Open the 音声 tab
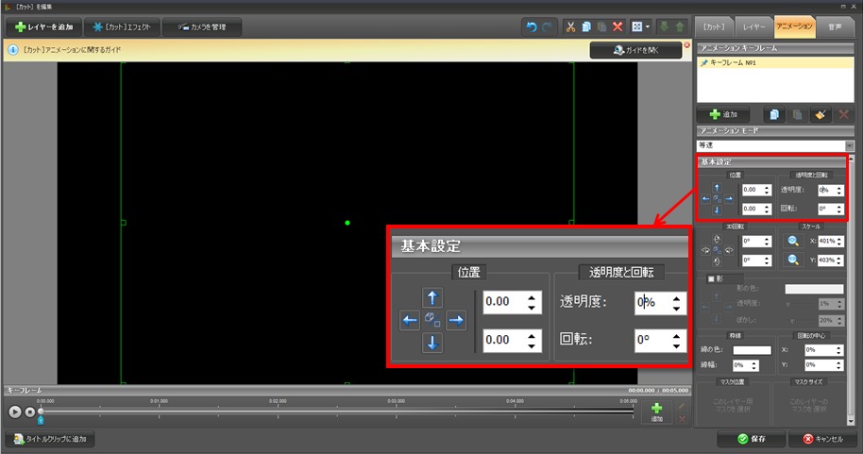Viewport: 863px width, 454px height. [835, 26]
